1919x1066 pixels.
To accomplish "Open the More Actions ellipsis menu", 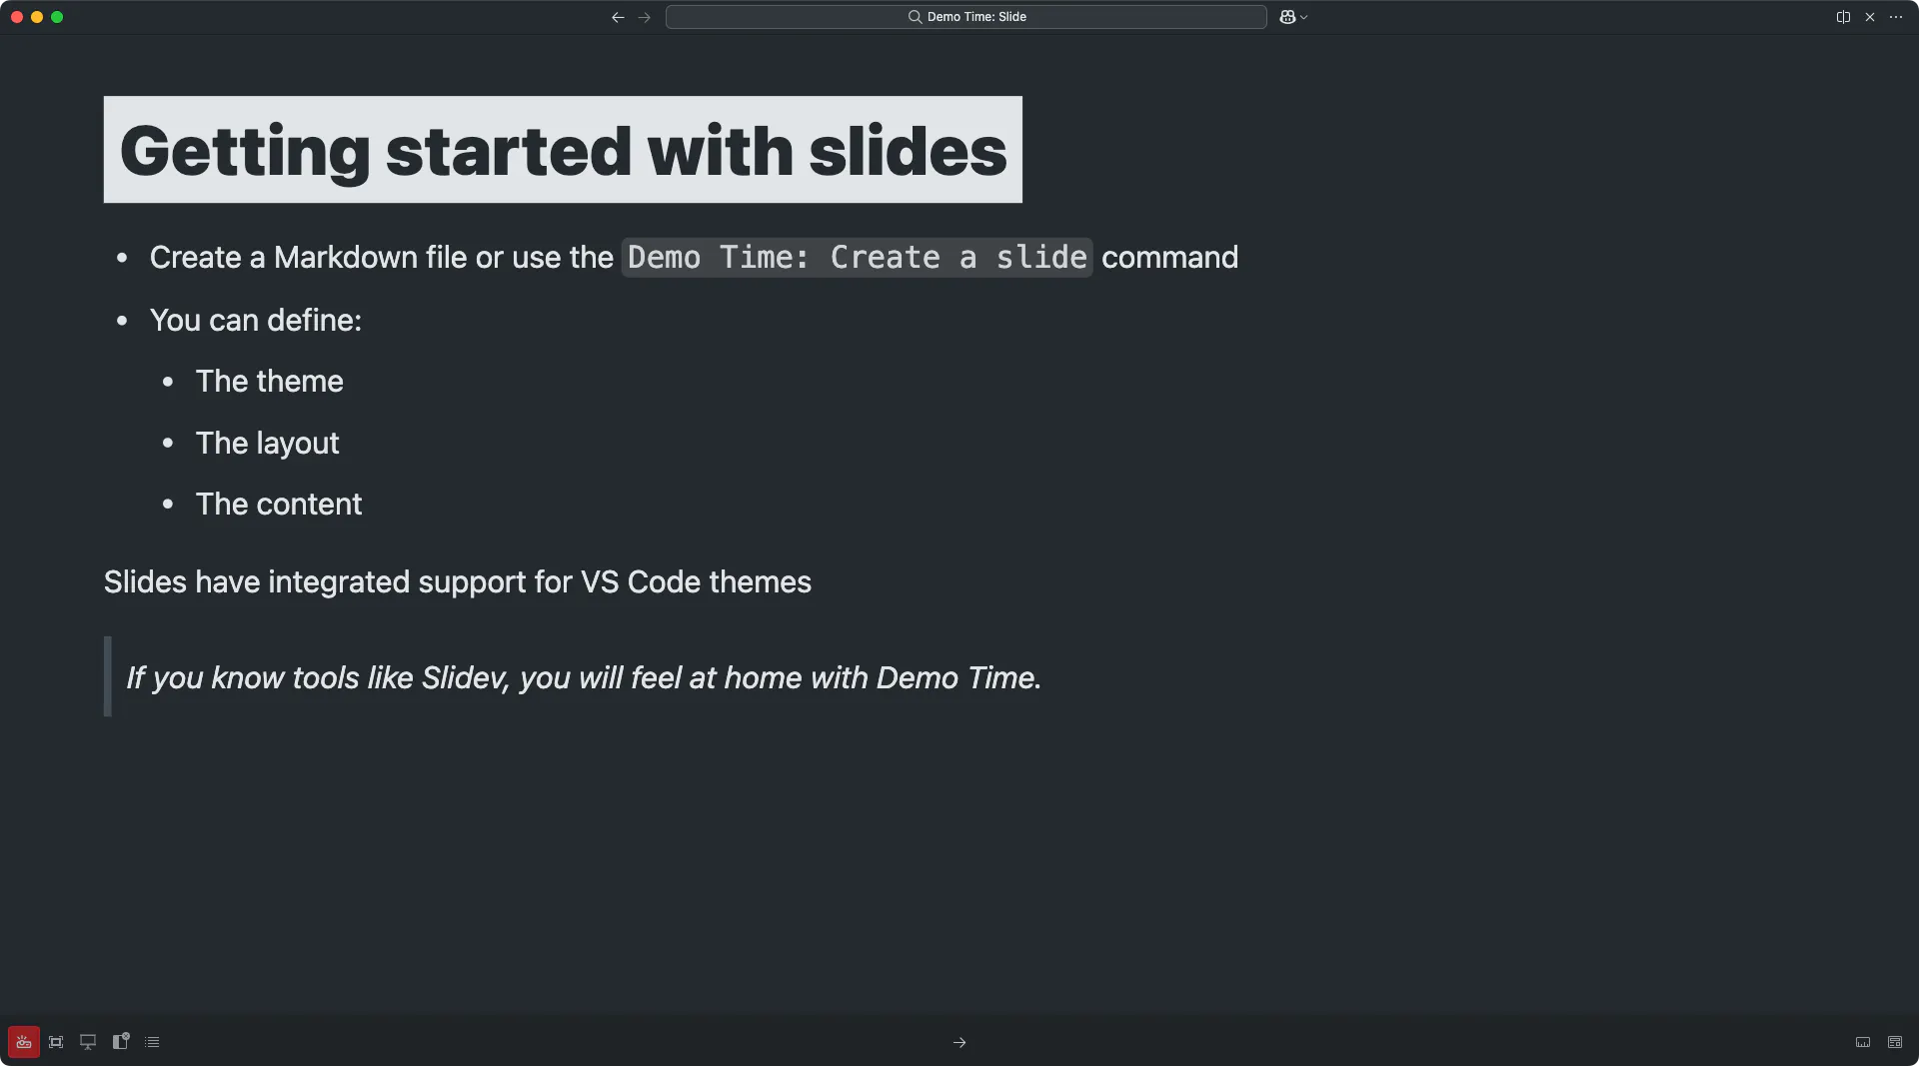I will pos(1896,17).
